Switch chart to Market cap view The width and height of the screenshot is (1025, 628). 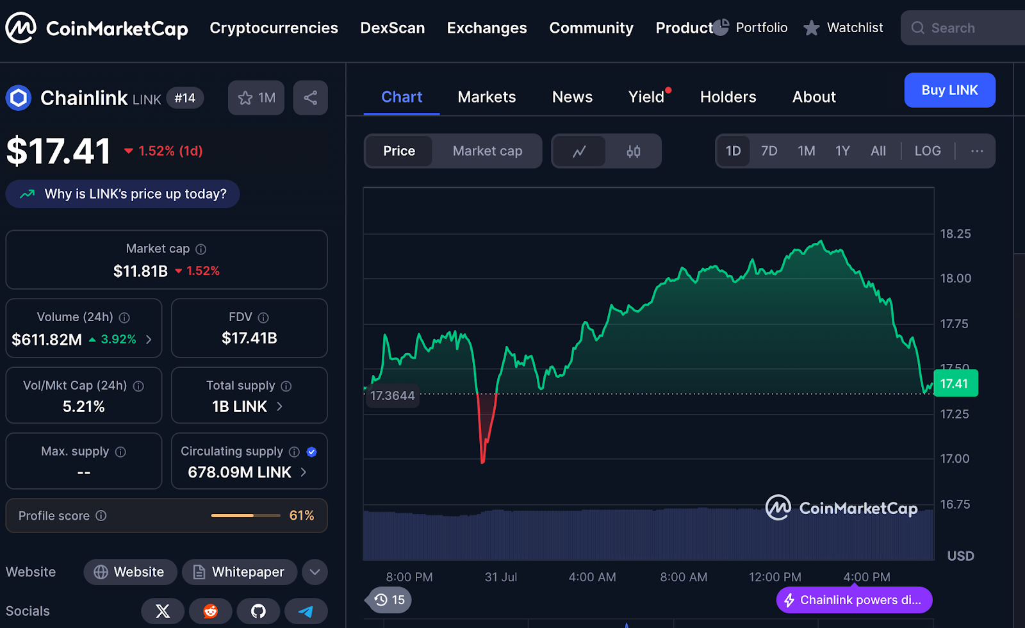pyautogui.click(x=487, y=151)
